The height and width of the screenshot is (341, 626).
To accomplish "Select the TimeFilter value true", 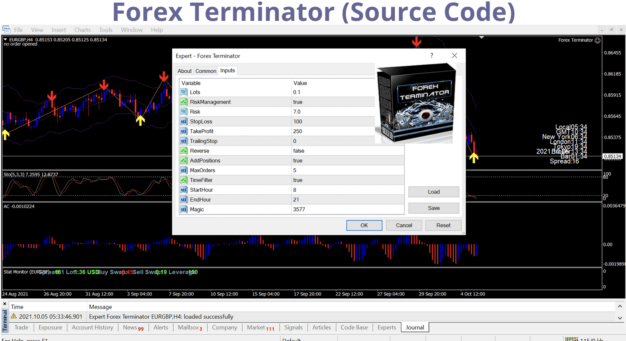I will [298, 180].
